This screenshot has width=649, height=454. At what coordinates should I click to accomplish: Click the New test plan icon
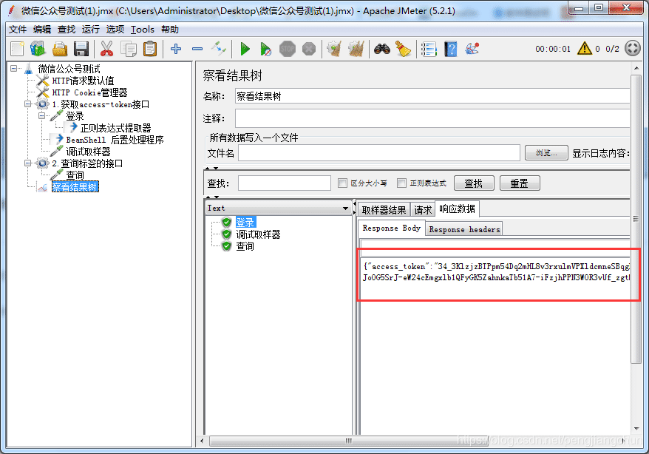tap(18, 49)
